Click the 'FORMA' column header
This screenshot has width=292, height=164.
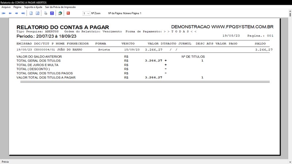tap(101, 44)
